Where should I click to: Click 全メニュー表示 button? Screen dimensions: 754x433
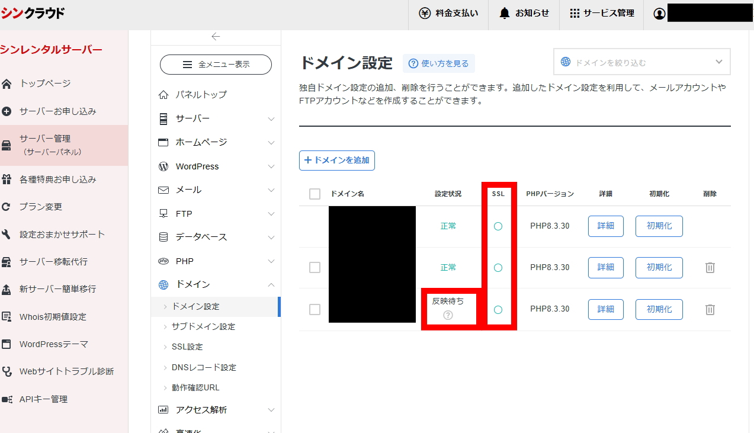click(216, 65)
